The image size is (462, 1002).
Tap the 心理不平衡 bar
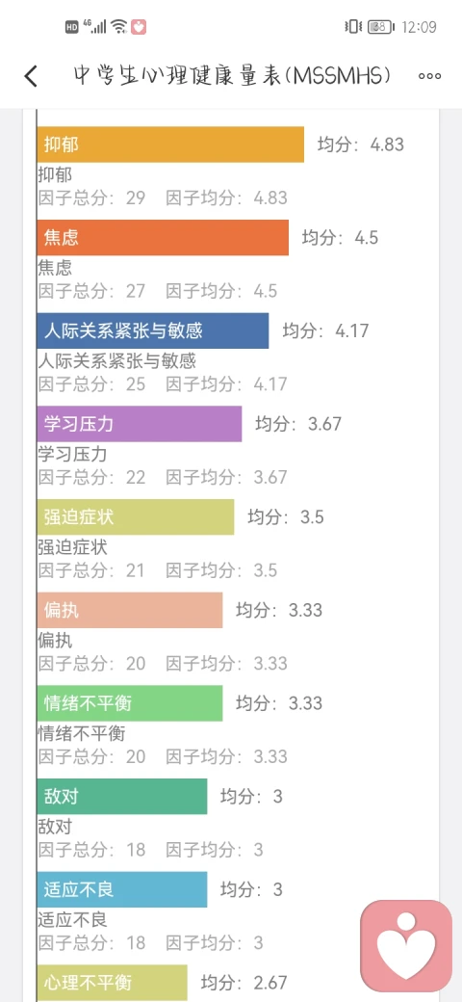tap(113, 983)
